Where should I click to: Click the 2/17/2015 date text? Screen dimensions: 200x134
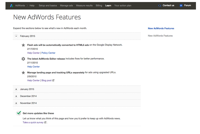[32, 49]
